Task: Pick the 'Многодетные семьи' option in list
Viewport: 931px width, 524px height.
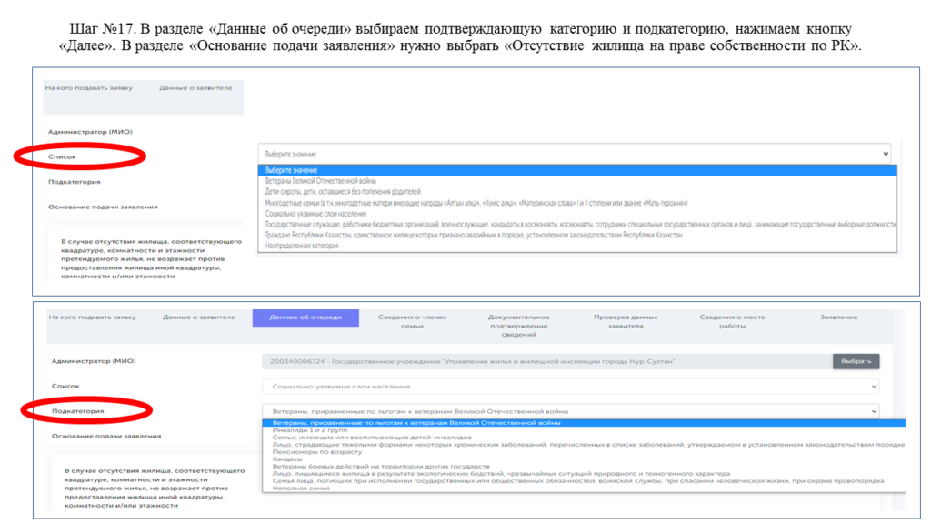Action: tap(473, 203)
